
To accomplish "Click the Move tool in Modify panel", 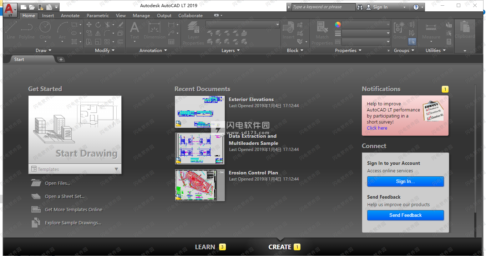I will (89, 25).
